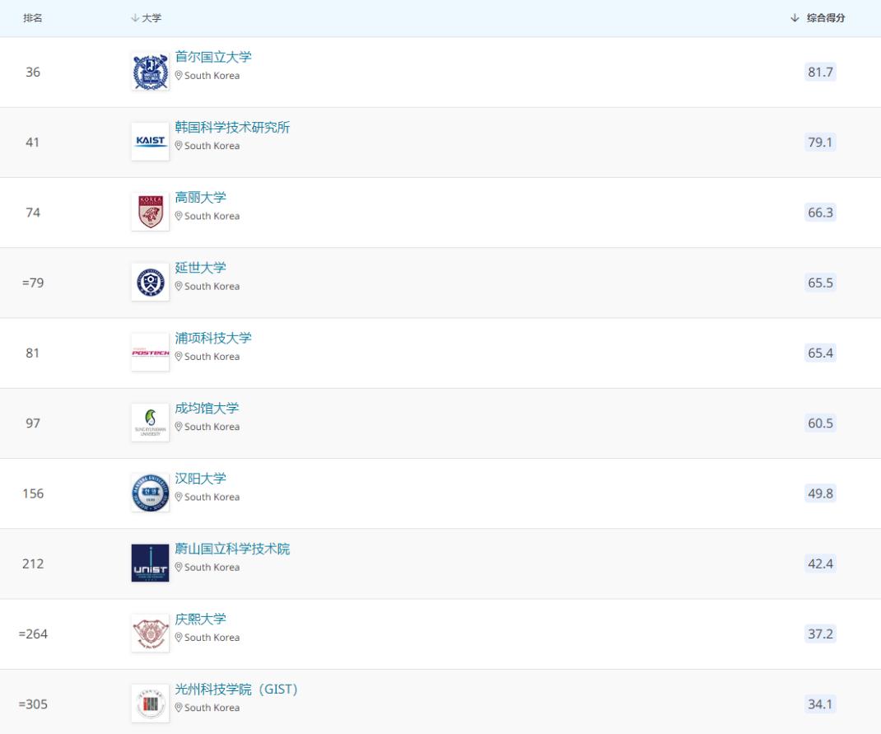Image resolution: width=881 pixels, height=734 pixels.
Task: Select the 65.4 score badge
Action: [820, 353]
